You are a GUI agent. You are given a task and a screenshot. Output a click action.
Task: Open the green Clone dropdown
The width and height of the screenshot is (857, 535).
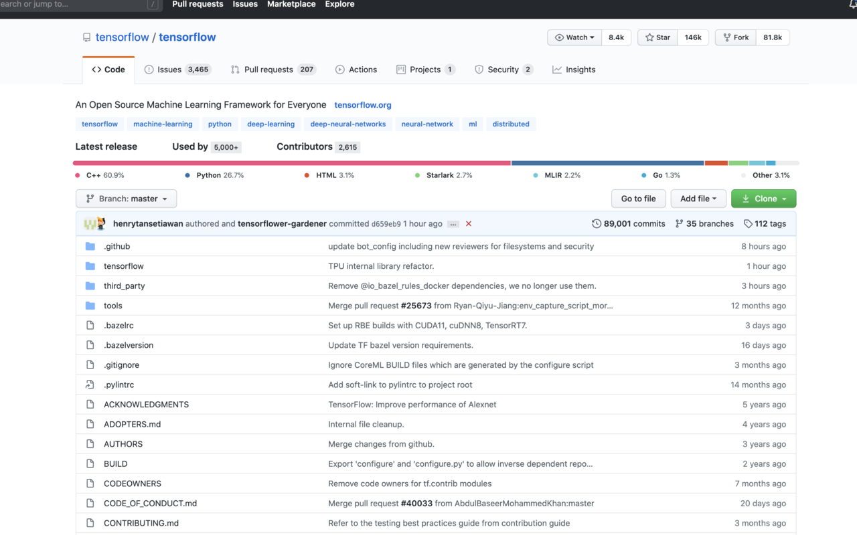(x=764, y=199)
